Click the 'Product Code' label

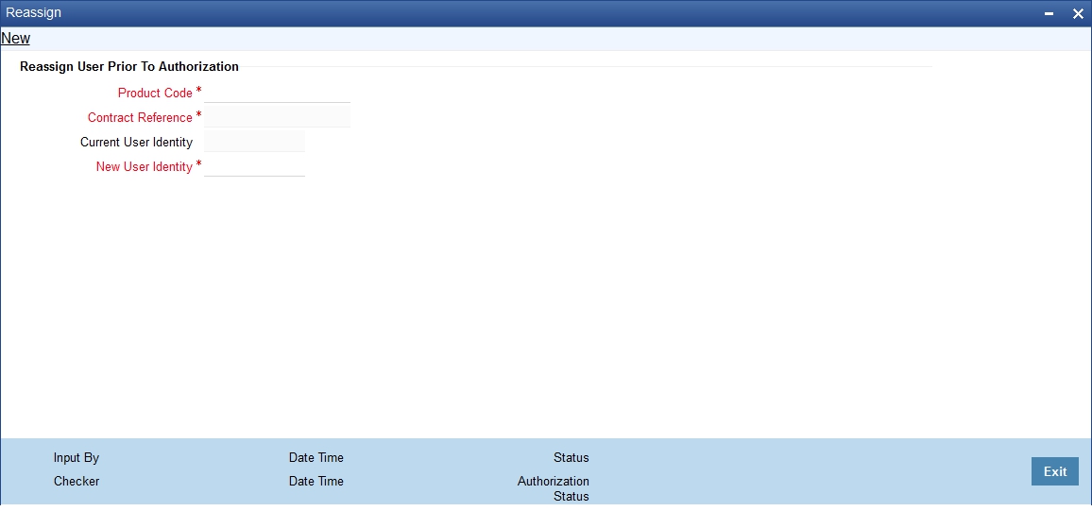155,93
